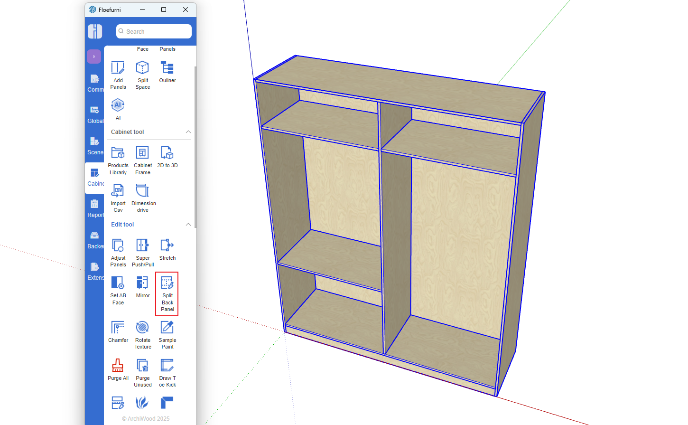Collapse the Edit tool section
Viewport: 688px width, 425px height.
coord(188,225)
